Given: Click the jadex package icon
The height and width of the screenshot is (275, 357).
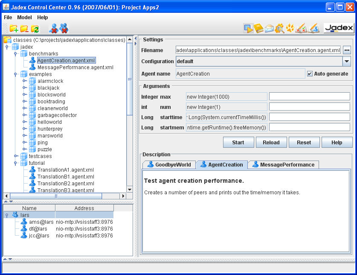Looking at the screenshot, I should click(x=15, y=47).
